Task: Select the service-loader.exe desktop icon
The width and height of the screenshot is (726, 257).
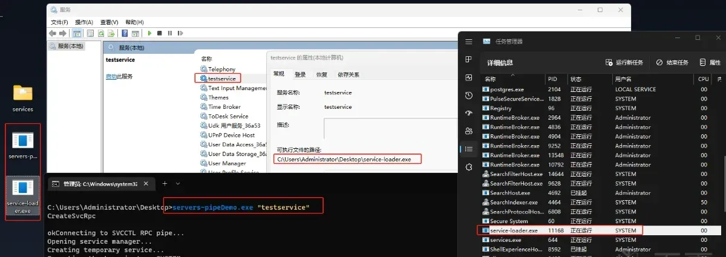Action: tap(23, 196)
